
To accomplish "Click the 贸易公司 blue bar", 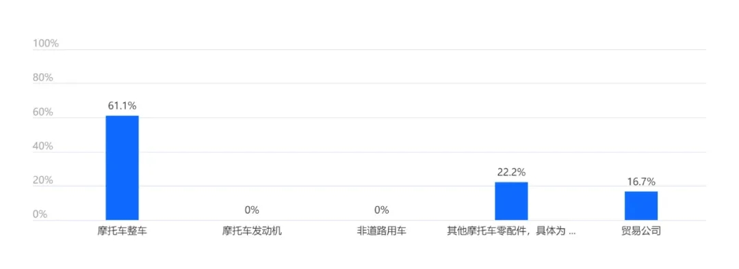I will pos(641,206).
